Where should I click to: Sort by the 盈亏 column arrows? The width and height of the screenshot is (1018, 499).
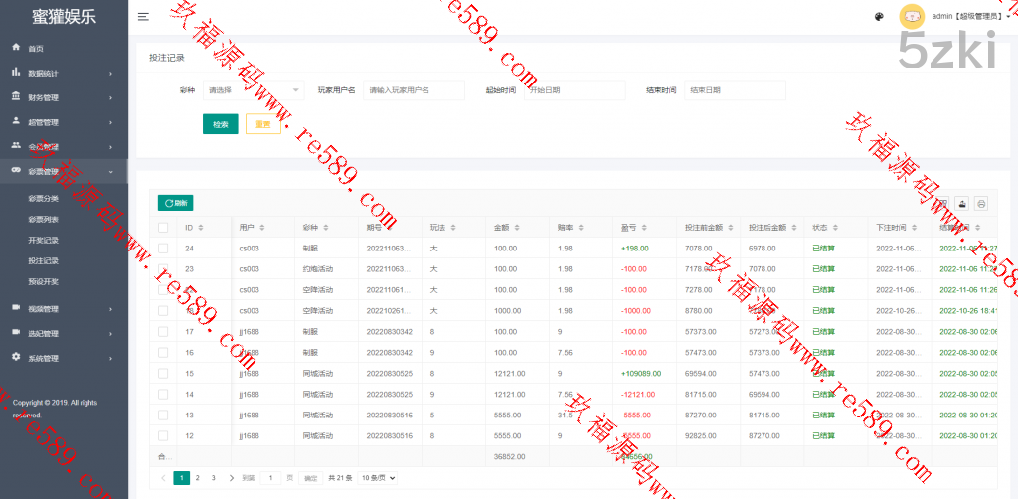click(644, 228)
